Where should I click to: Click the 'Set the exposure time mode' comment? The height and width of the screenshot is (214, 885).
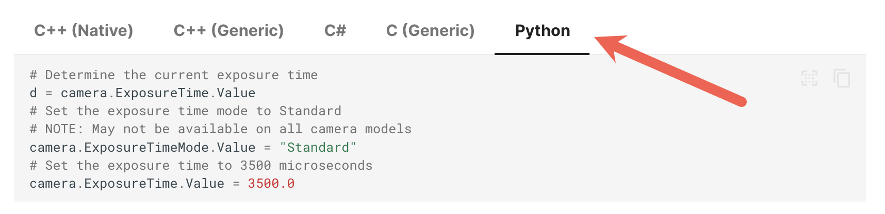185,111
